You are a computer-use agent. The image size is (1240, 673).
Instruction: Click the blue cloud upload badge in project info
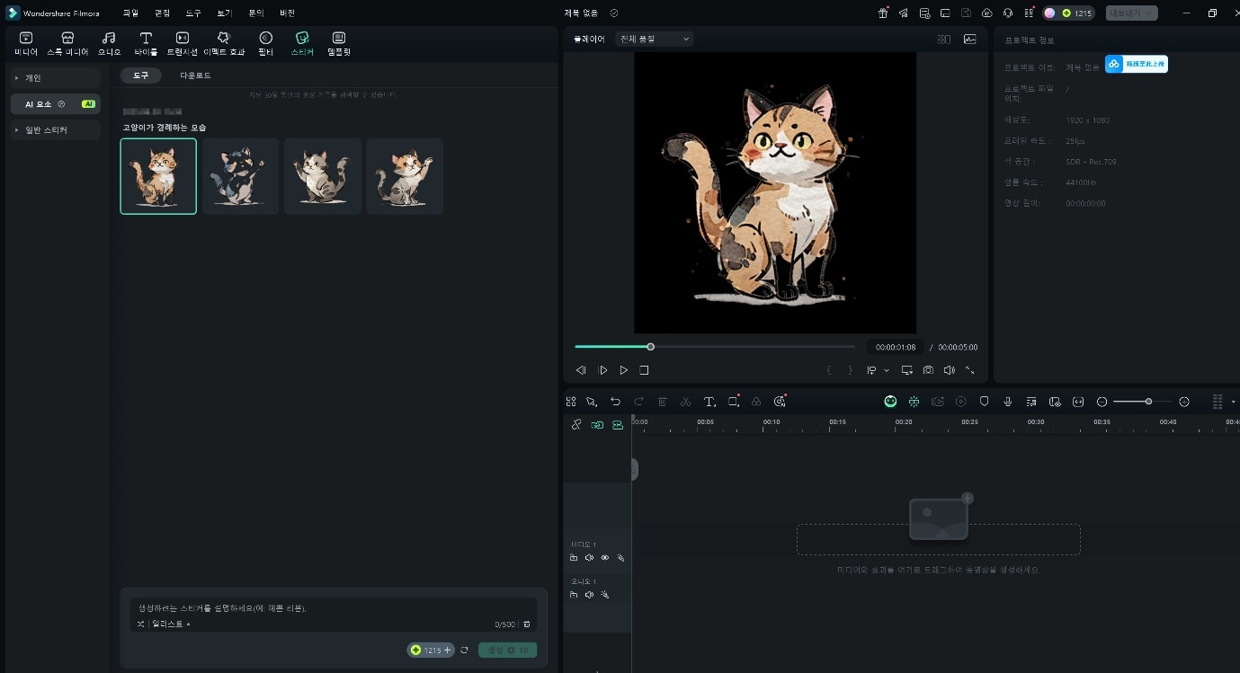pyautogui.click(x=1137, y=64)
